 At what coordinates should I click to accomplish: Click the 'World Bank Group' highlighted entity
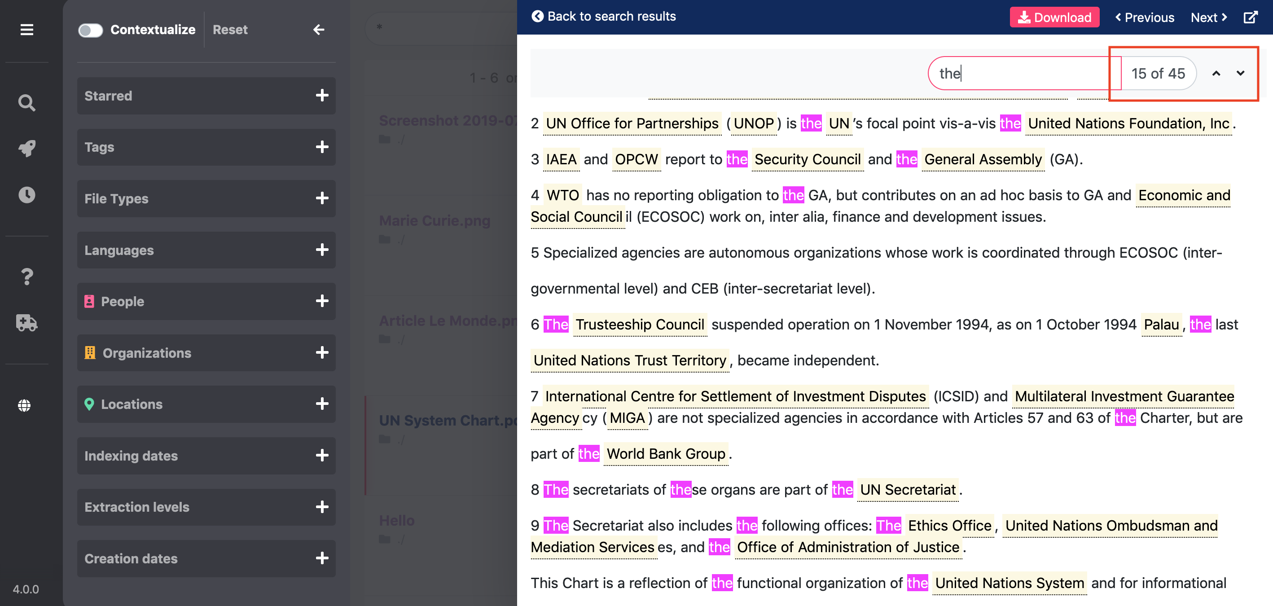coord(666,454)
